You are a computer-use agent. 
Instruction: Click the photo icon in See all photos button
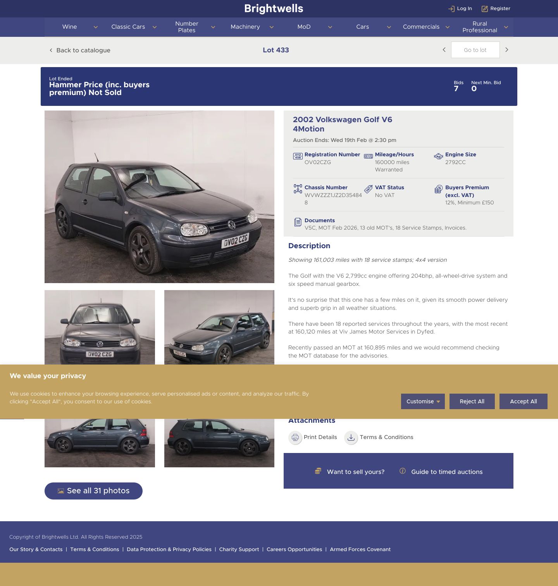point(61,491)
